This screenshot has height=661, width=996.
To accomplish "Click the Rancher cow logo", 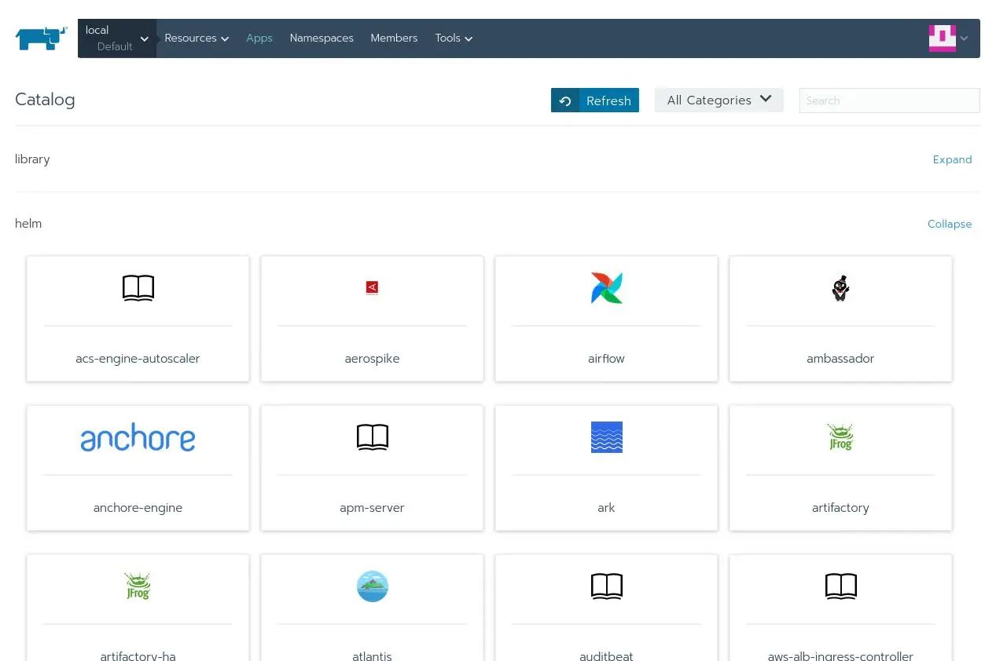I will pos(41,38).
